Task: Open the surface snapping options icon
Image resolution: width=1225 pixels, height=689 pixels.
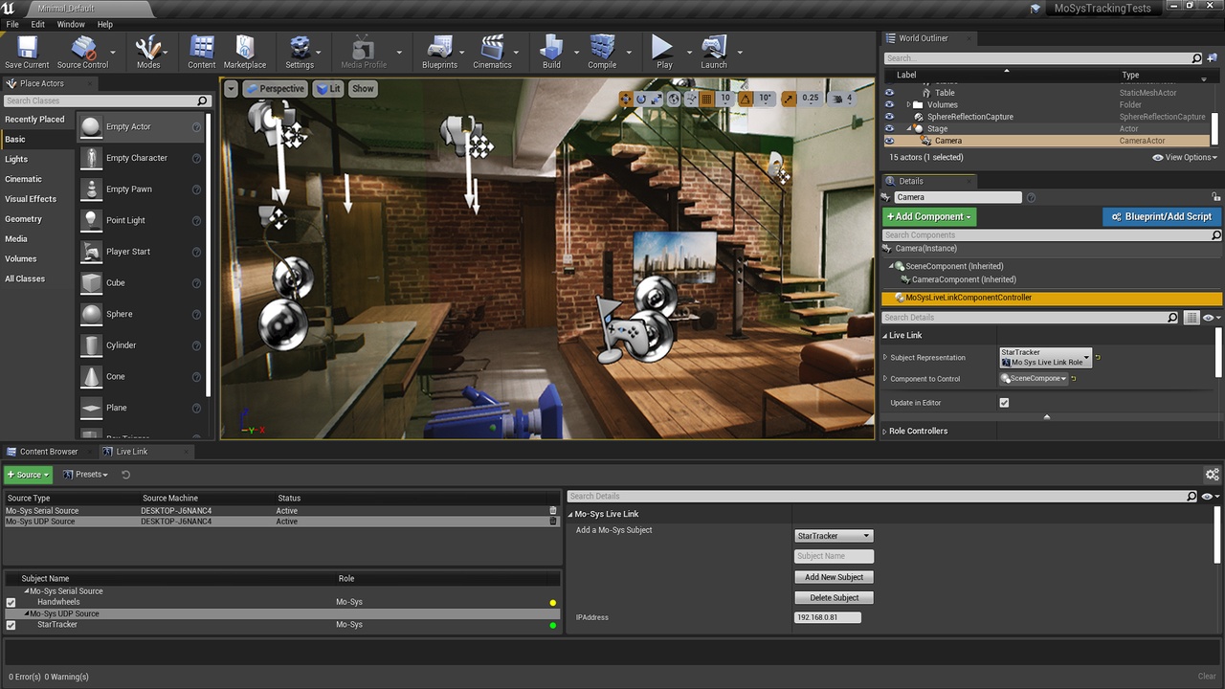Action: tap(691, 99)
